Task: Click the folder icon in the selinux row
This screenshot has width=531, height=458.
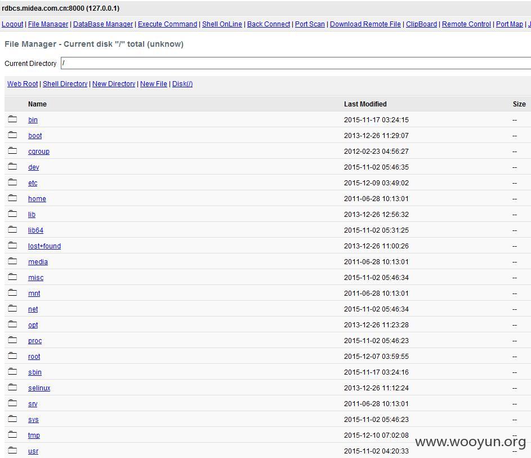Action: 12,387
